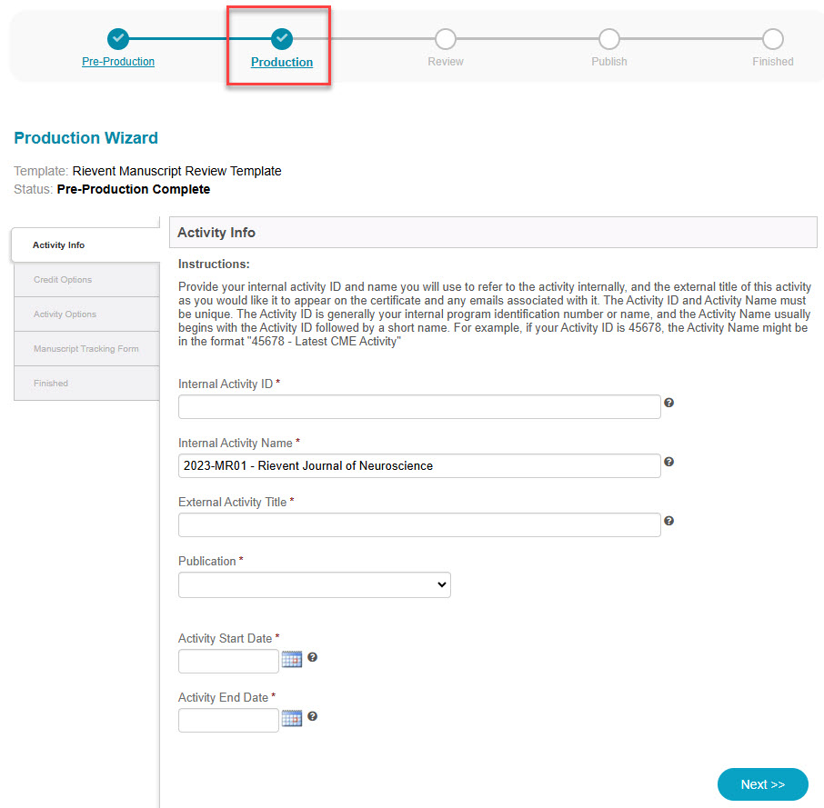Show help for External Activity Title
This screenshot has width=824, height=808.
coord(668,521)
